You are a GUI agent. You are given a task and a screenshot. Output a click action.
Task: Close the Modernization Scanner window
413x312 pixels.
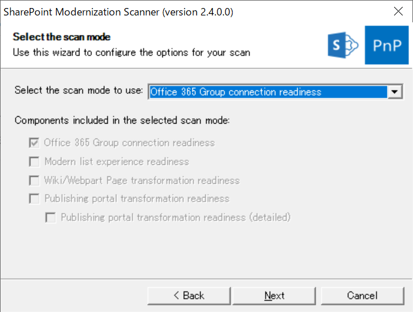pos(398,11)
